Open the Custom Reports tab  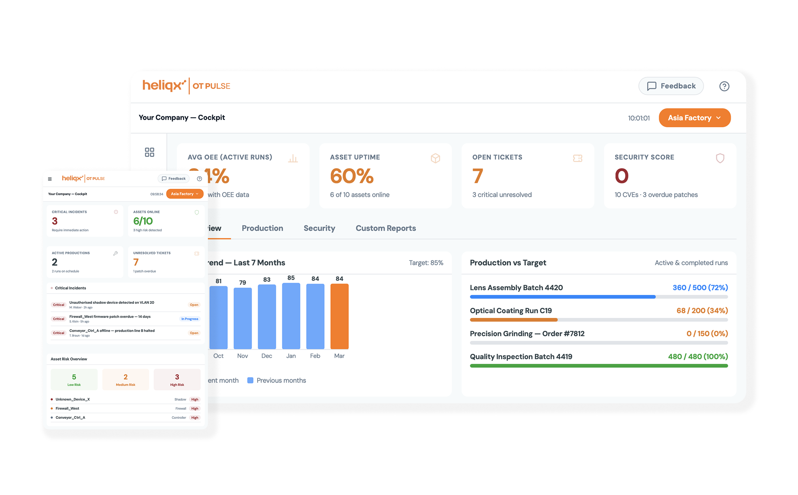coord(385,228)
